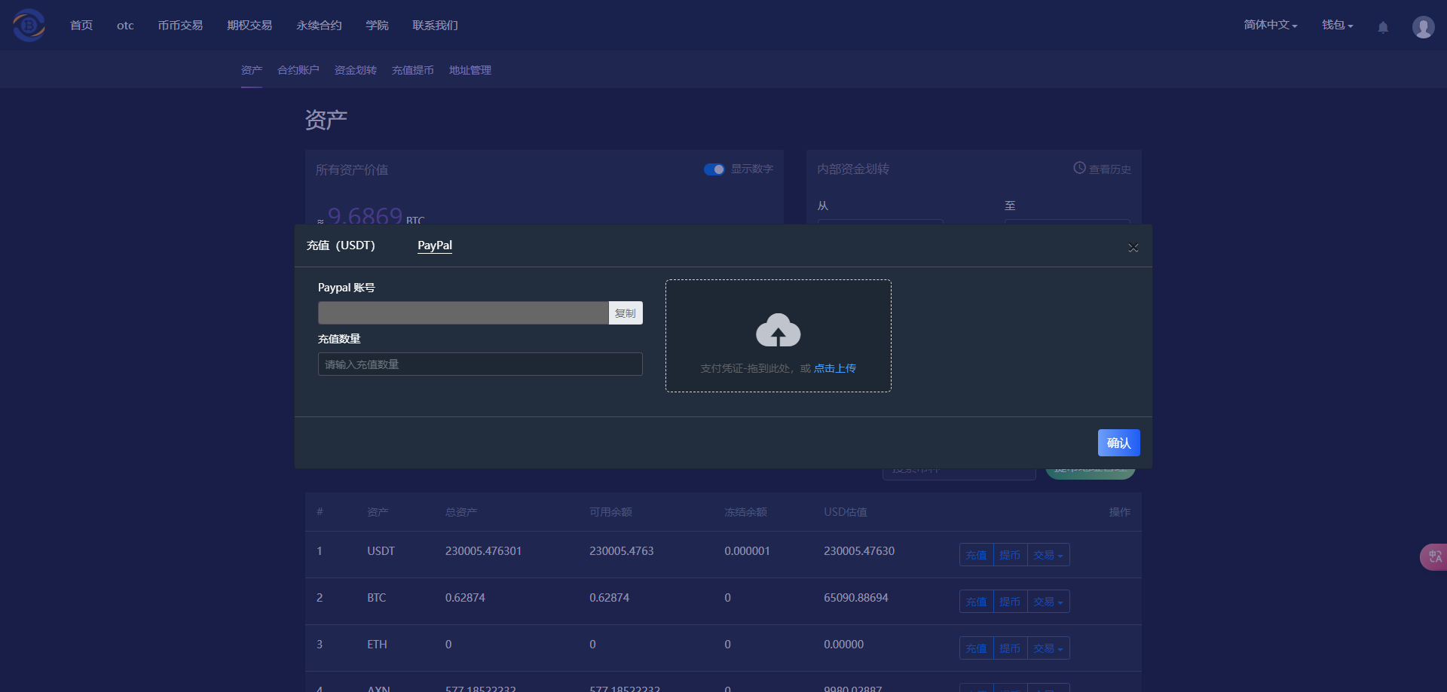
Task: Toggle the display numbers switch
Action: point(714,169)
